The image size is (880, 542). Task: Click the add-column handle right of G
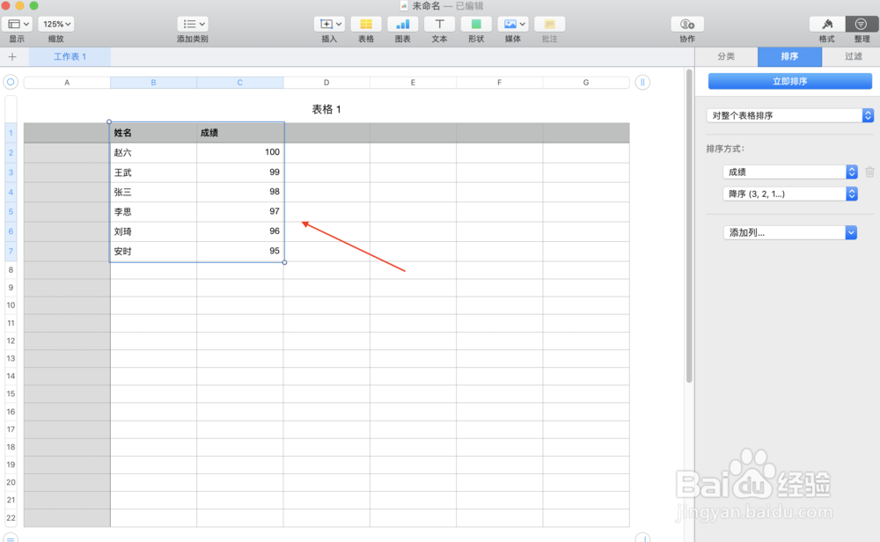pos(642,83)
